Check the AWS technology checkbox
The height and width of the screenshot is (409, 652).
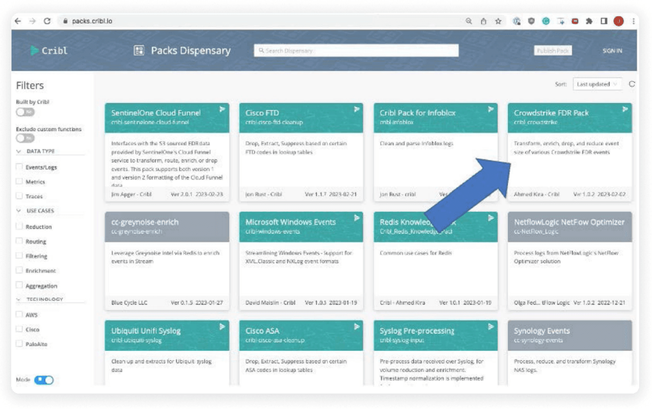pos(19,314)
